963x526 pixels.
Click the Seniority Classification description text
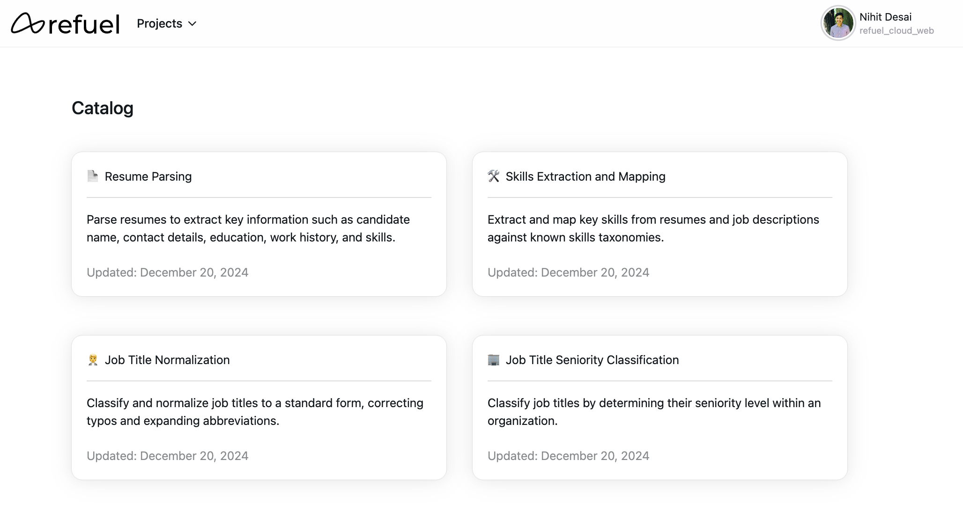pos(654,412)
